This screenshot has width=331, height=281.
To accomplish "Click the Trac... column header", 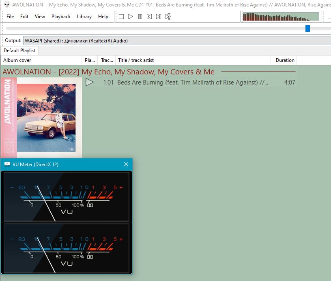I will 107,60.
